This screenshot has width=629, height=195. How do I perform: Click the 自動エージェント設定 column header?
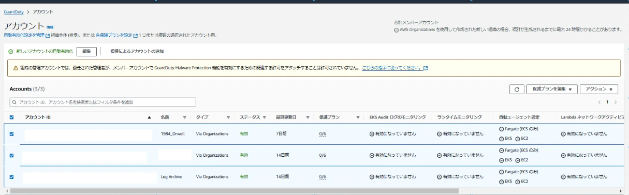point(519,117)
